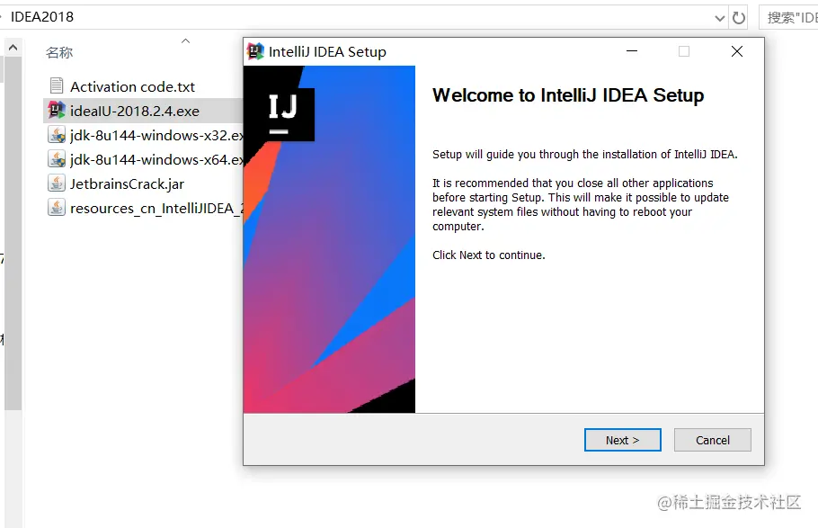Click the IJ logo in setup banner
Screen dimensions: 818x528
(283, 114)
